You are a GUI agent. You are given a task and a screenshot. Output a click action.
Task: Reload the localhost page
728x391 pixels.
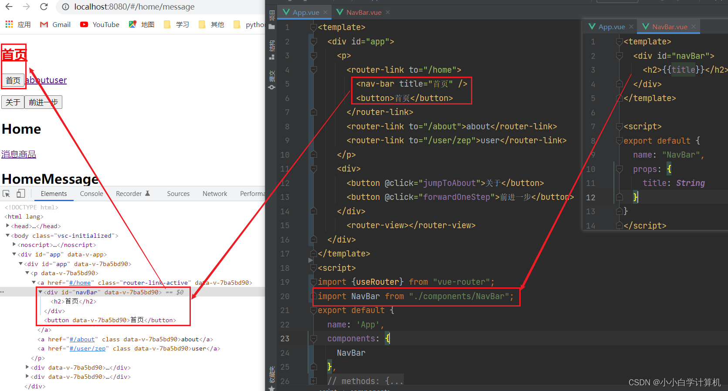[44, 7]
